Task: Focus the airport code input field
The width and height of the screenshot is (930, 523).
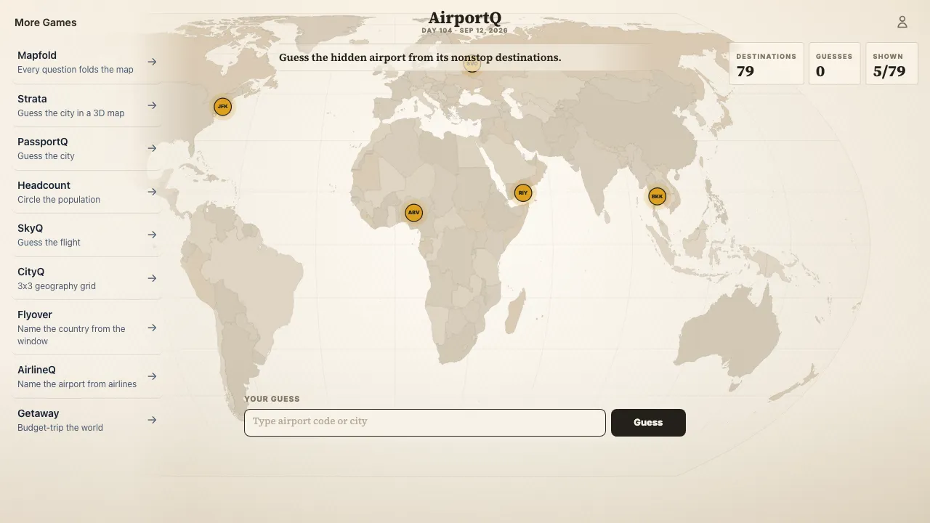Action: point(425,423)
